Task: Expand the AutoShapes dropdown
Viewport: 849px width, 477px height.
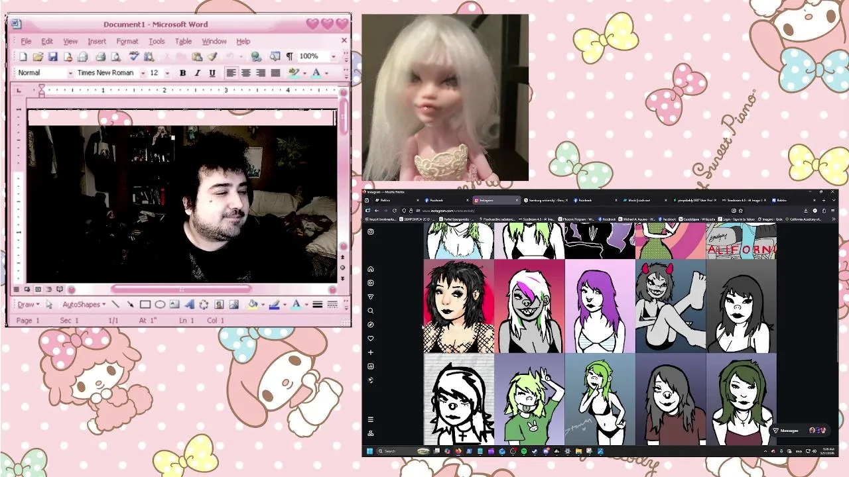Action: [84, 305]
